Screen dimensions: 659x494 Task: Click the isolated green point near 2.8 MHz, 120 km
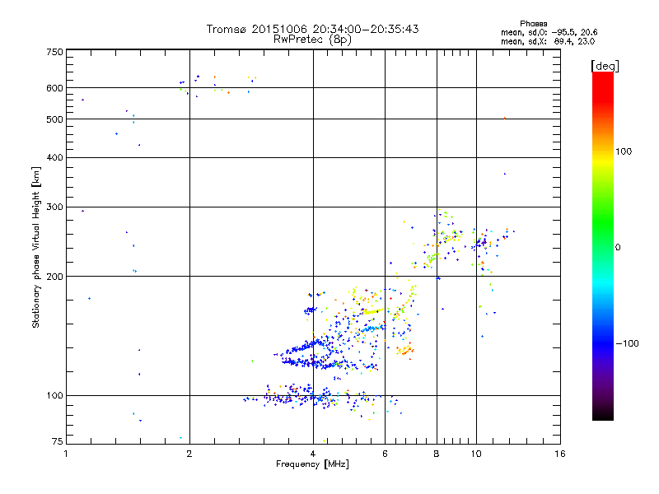(252, 361)
